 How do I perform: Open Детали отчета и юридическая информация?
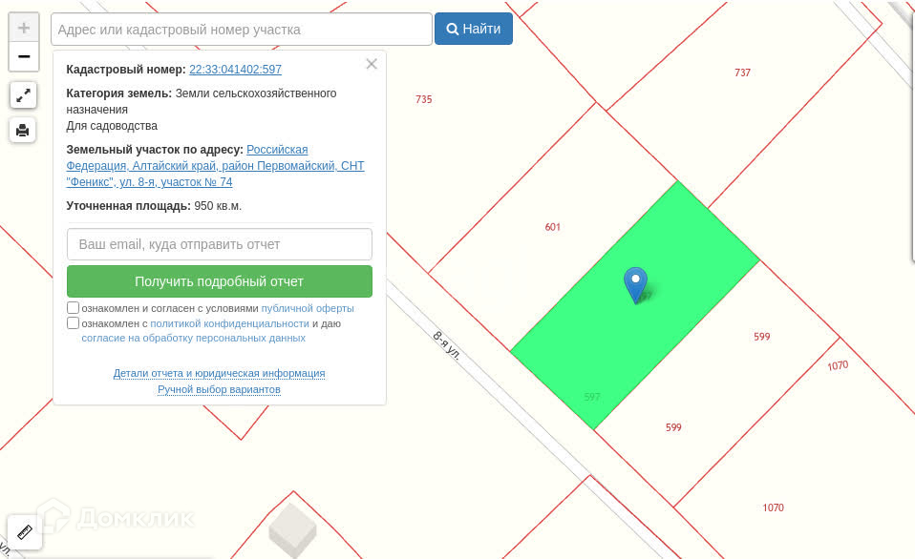(219, 373)
